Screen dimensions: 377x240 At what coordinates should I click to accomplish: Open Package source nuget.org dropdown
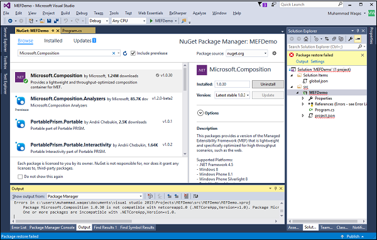[247, 53]
